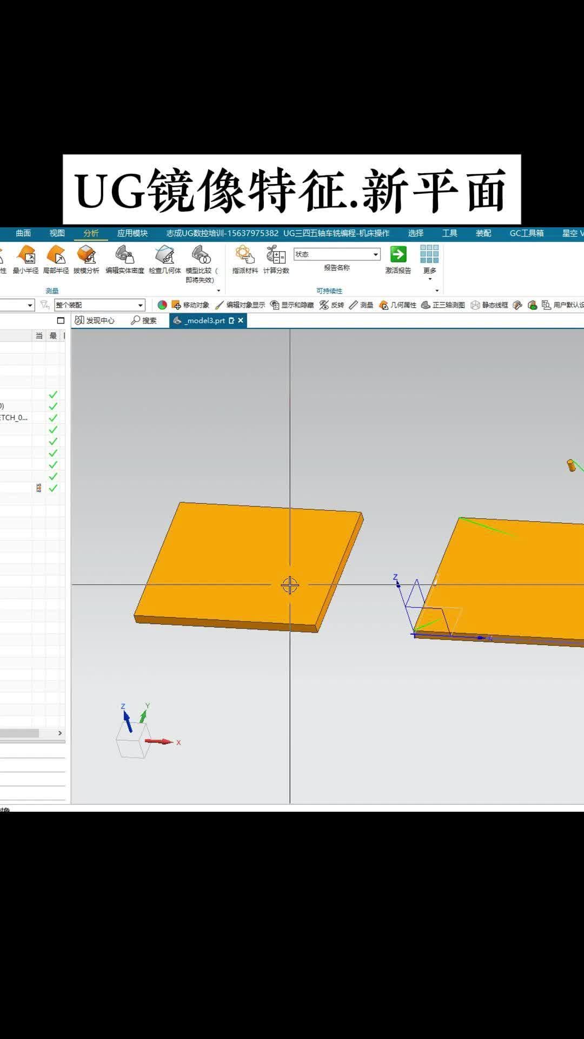Toggle the fourth green checkmark in navigator
Viewport: 584px width, 1039px height.
tap(53, 430)
